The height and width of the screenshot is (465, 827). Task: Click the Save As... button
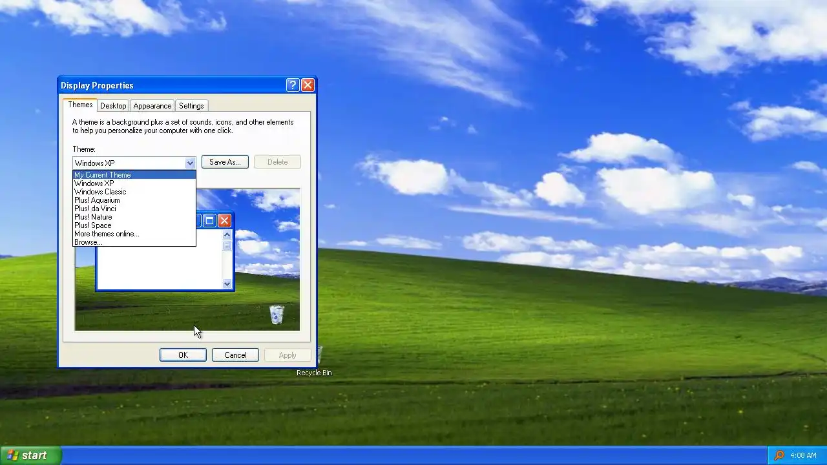tap(225, 162)
